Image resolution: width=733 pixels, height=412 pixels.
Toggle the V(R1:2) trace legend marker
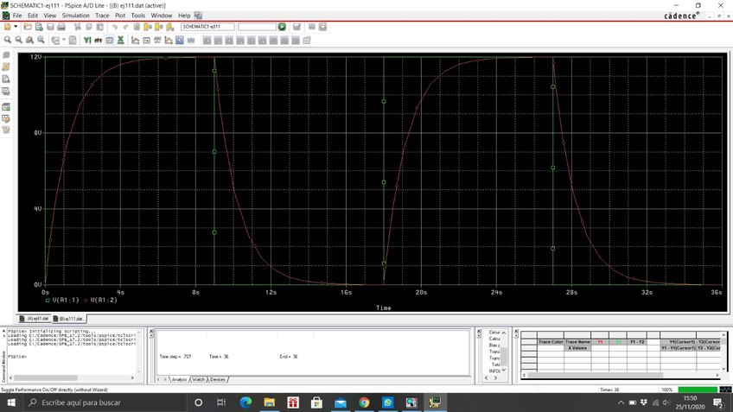coord(86,300)
